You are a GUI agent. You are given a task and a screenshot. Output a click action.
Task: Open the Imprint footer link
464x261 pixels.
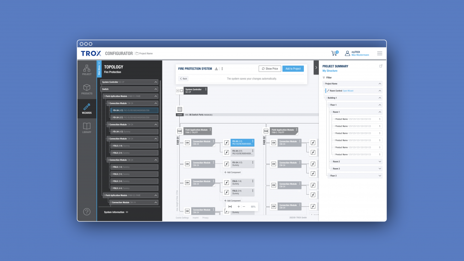[x=196, y=218]
